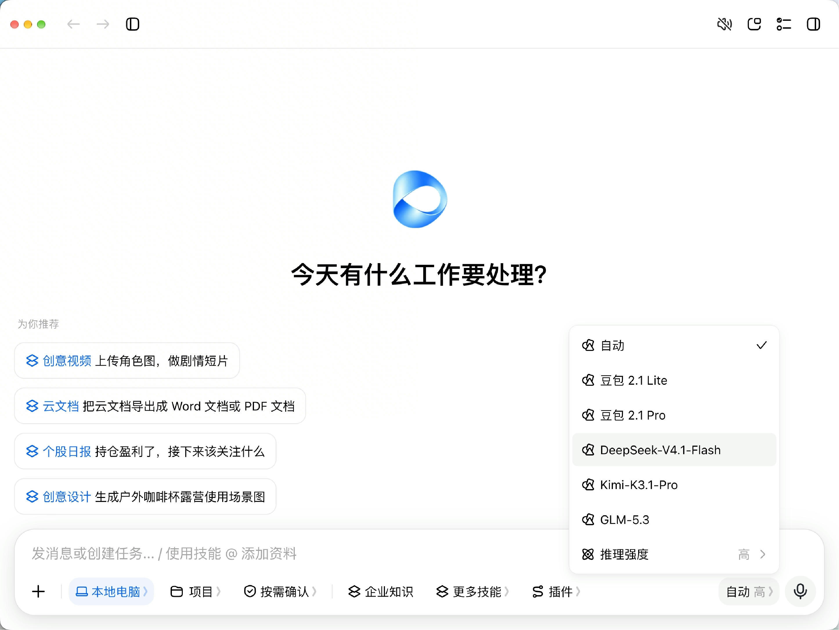
Task: Click the 为你推荐 label
Action: (x=38, y=324)
